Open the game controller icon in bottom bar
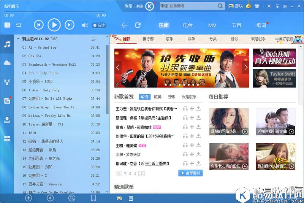The width and height of the screenshot is (304, 203). point(119,198)
